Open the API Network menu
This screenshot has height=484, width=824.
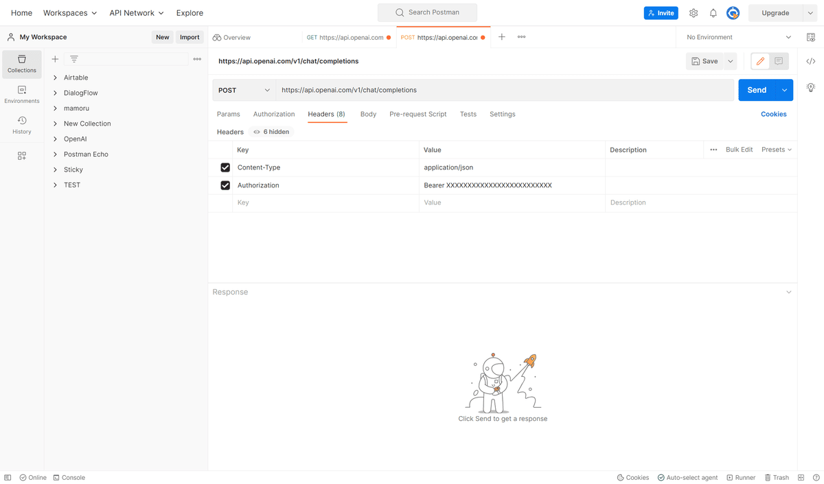tap(137, 13)
